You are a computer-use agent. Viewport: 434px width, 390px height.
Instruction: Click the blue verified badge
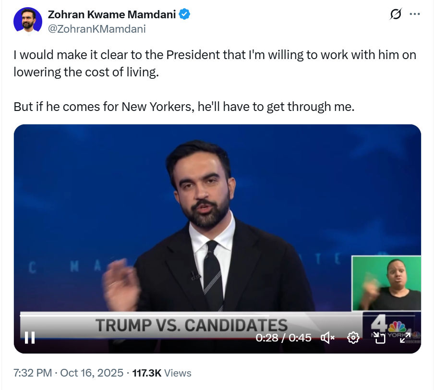(185, 15)
